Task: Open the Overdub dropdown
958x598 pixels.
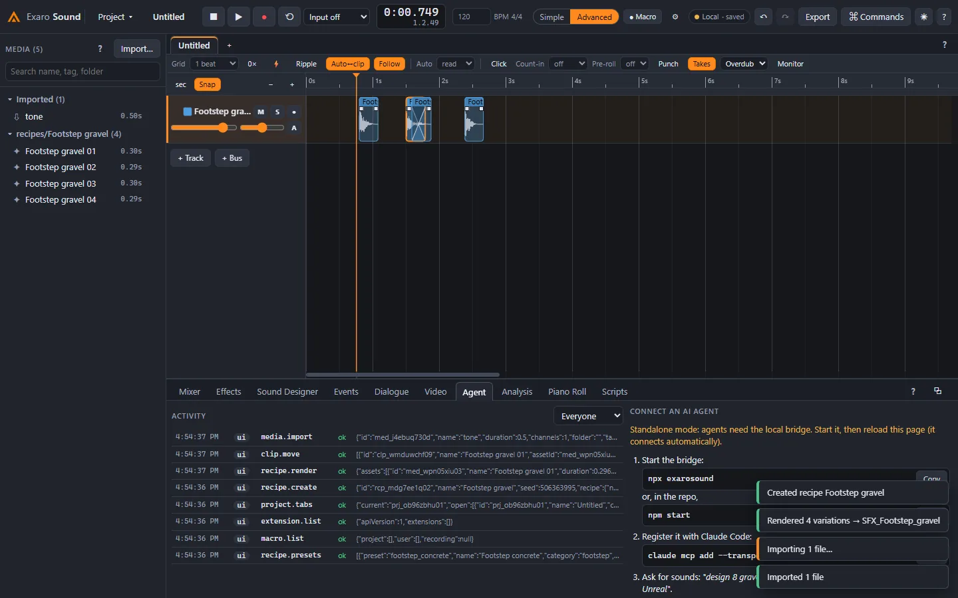Action: pyautogui.click(x=744, y=64)
